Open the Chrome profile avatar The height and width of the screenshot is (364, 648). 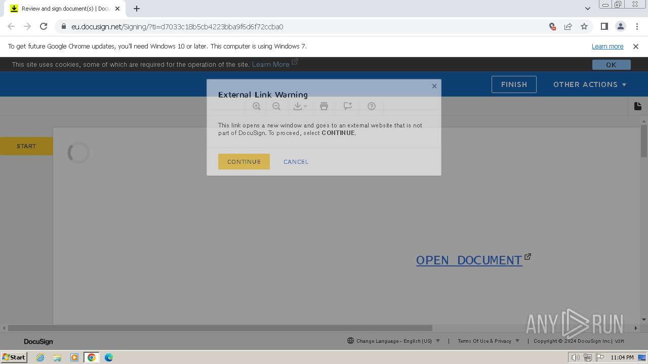(621, 26)
